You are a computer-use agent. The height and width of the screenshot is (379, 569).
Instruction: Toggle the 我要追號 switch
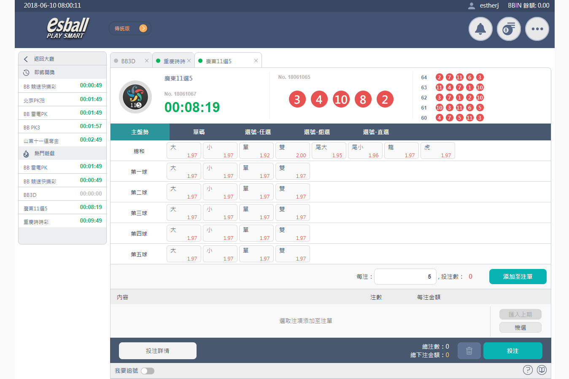point(148,371)
